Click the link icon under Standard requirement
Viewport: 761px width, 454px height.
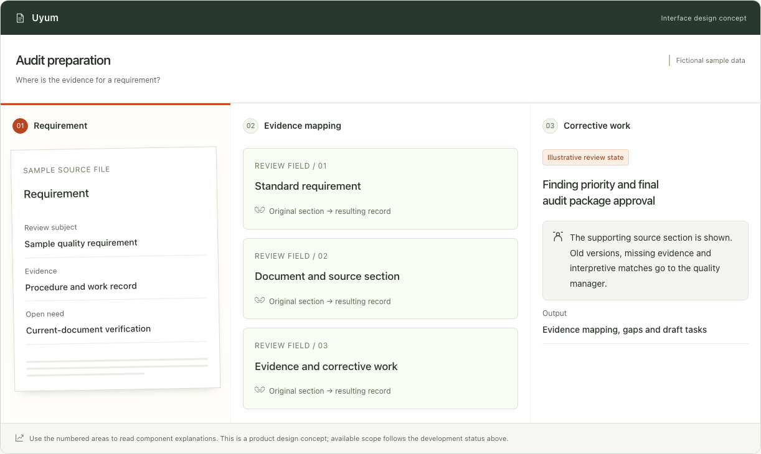(x=260, y=211)
